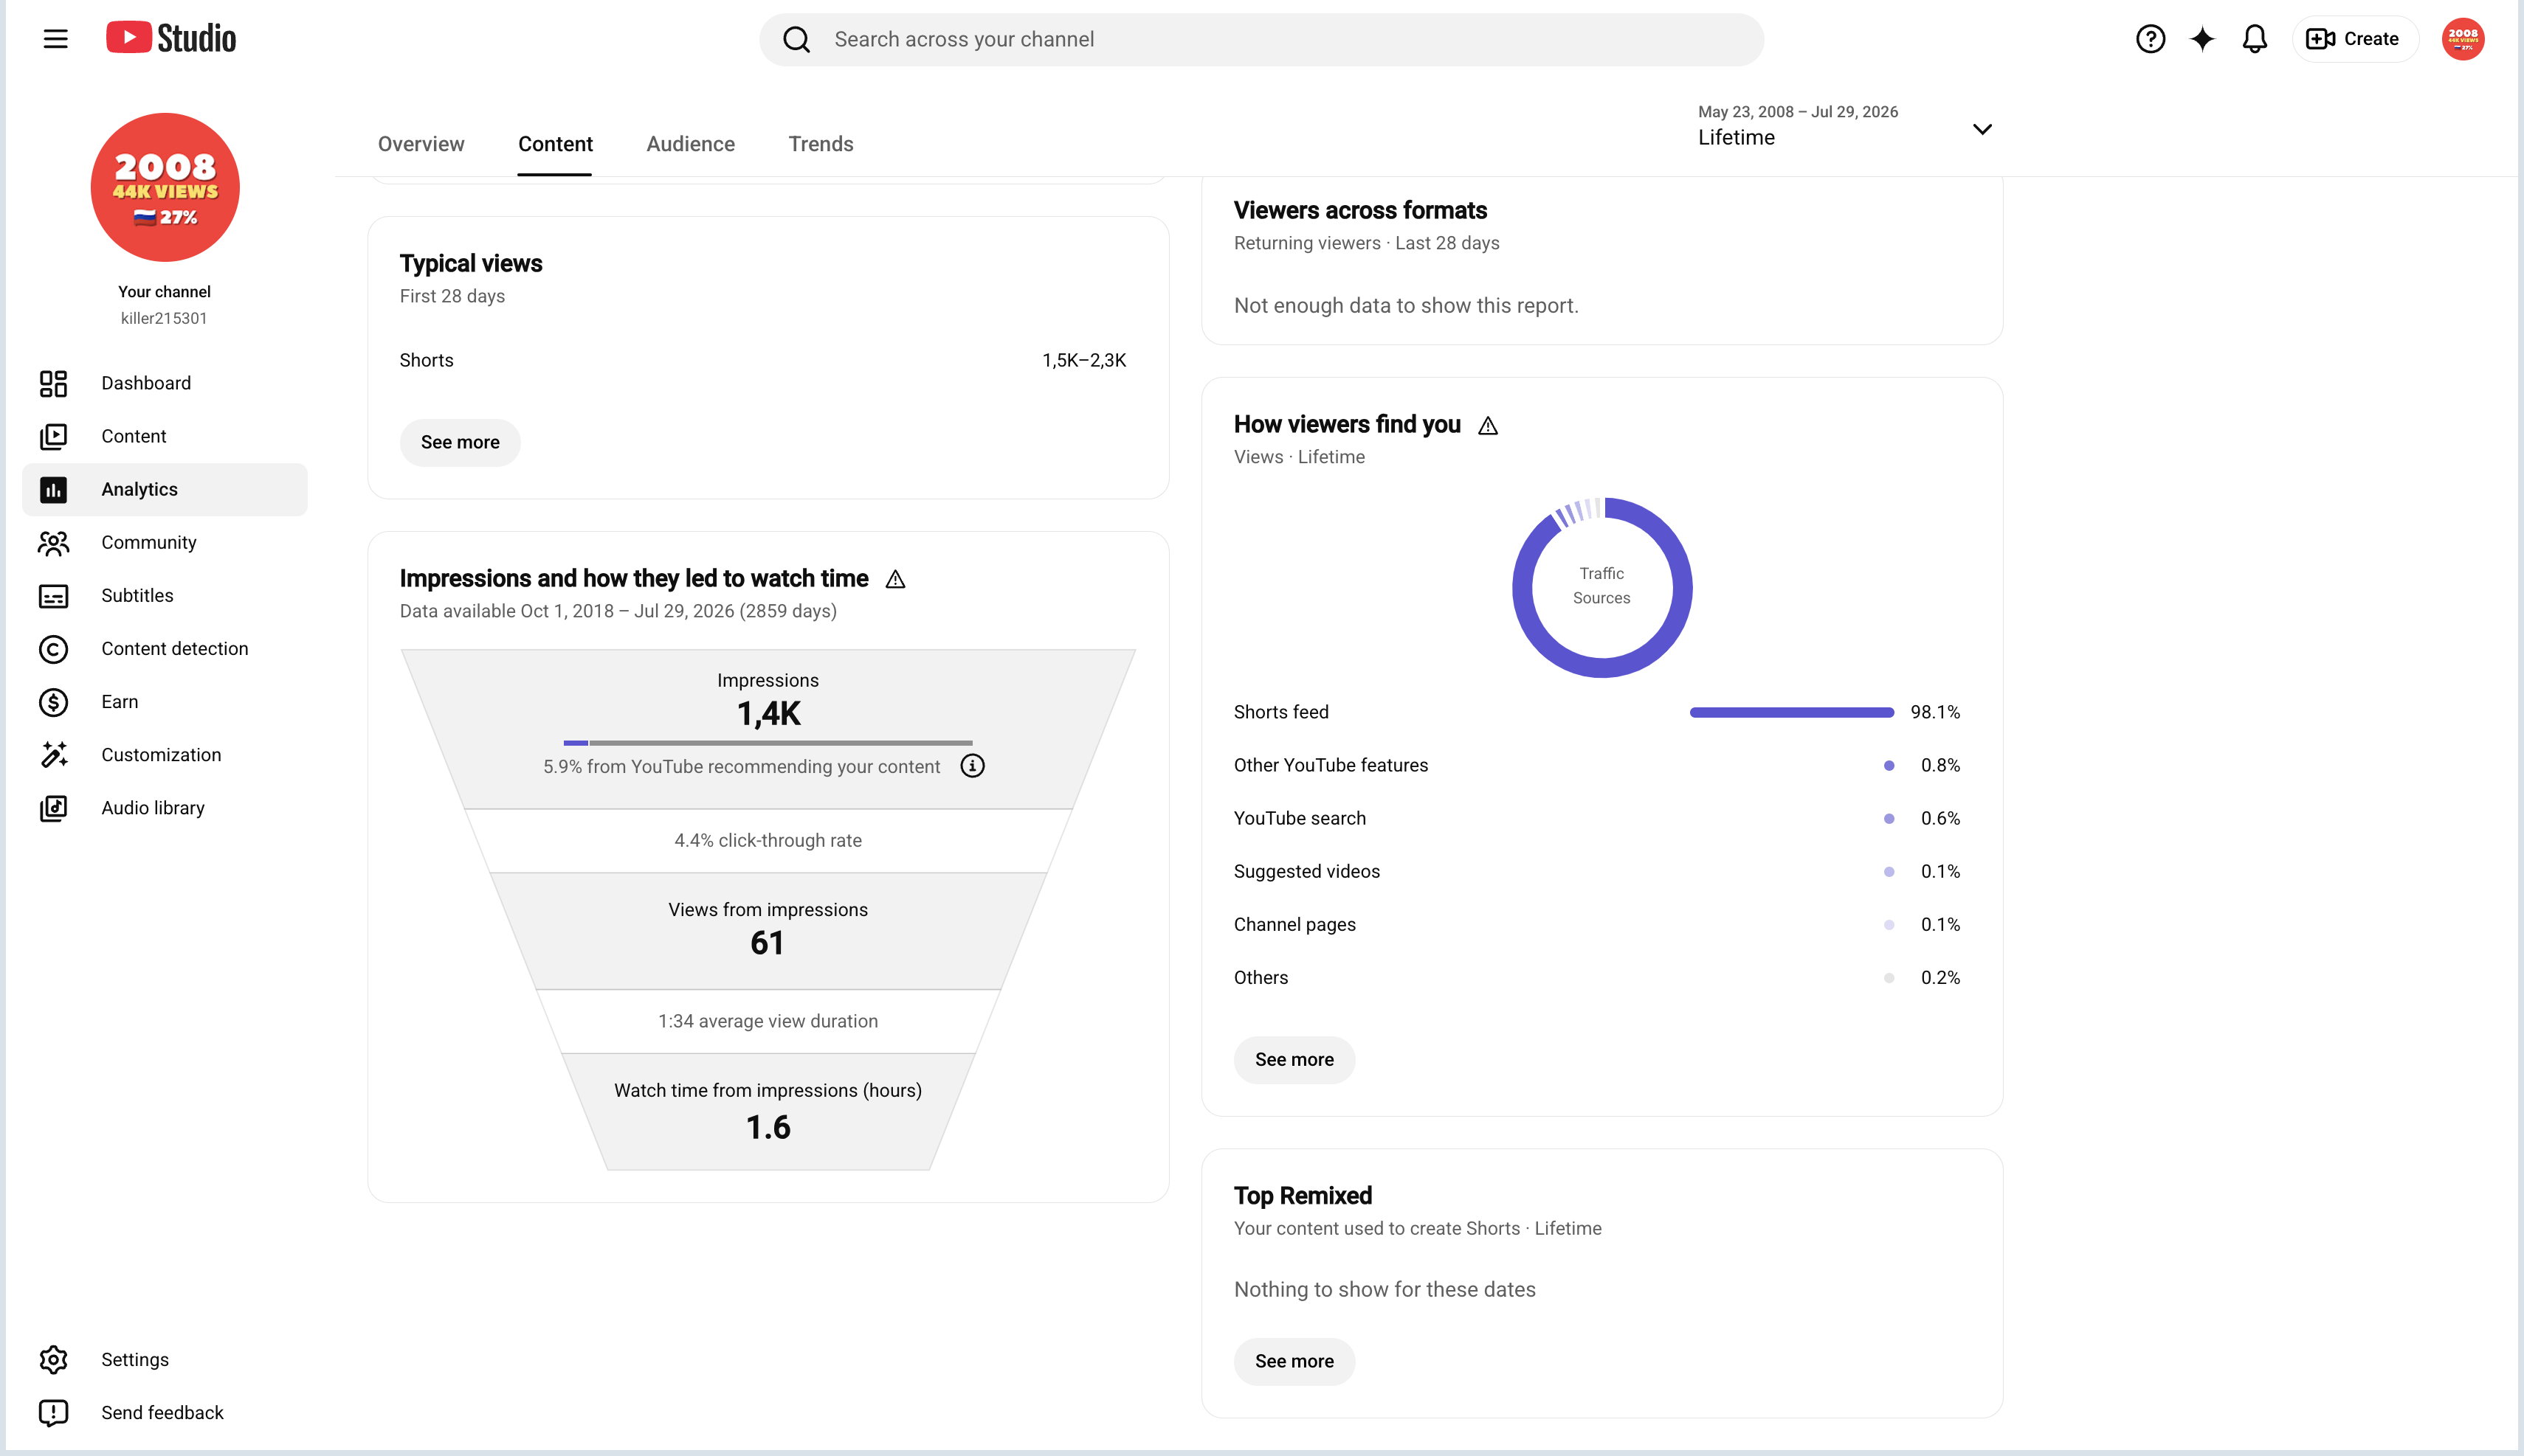Image resolution: width=2524 pixels, height=1456 pixels.
Task: Open the Earn dollar icon
Action: pyautogui.click(x=53, y=702)
